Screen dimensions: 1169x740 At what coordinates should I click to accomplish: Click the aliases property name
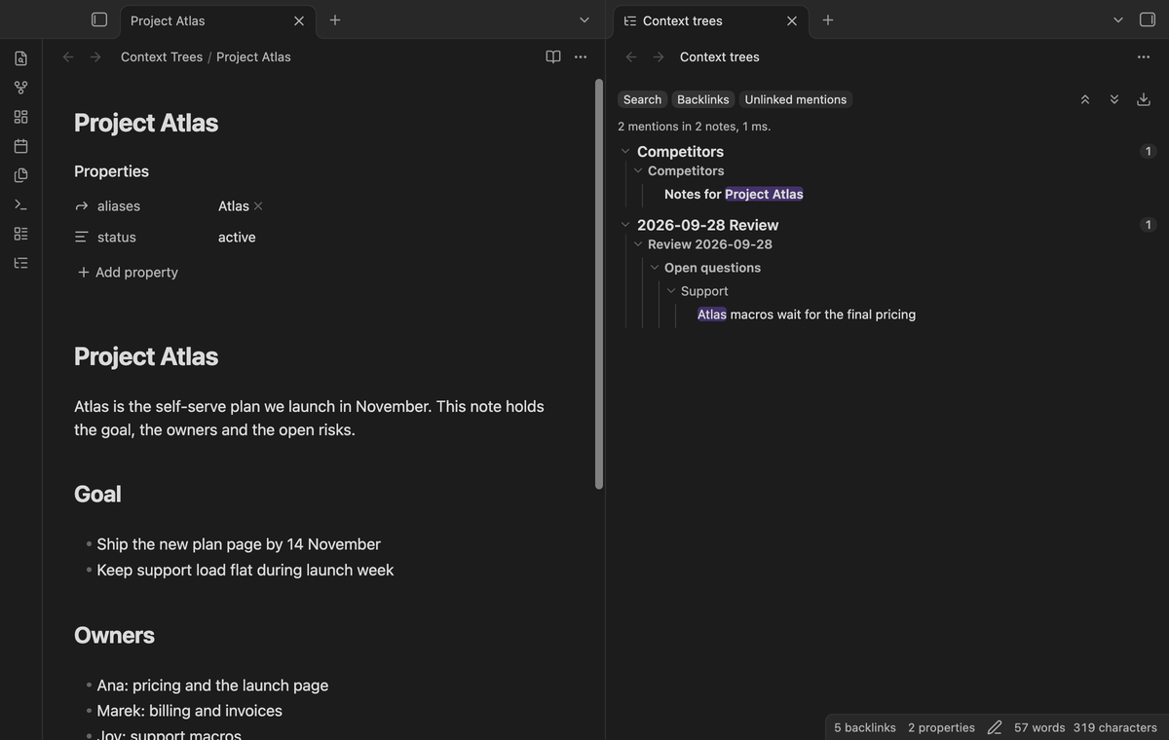(119, 206)
